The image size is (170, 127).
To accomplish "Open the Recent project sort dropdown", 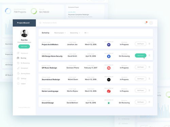I will [x=60, y=33].
